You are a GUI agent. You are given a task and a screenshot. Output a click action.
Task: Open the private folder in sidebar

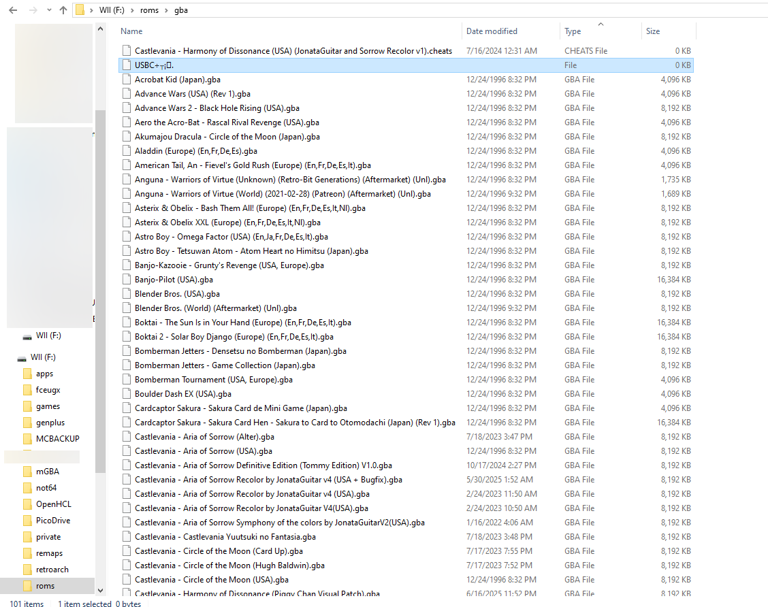point(48,536)
